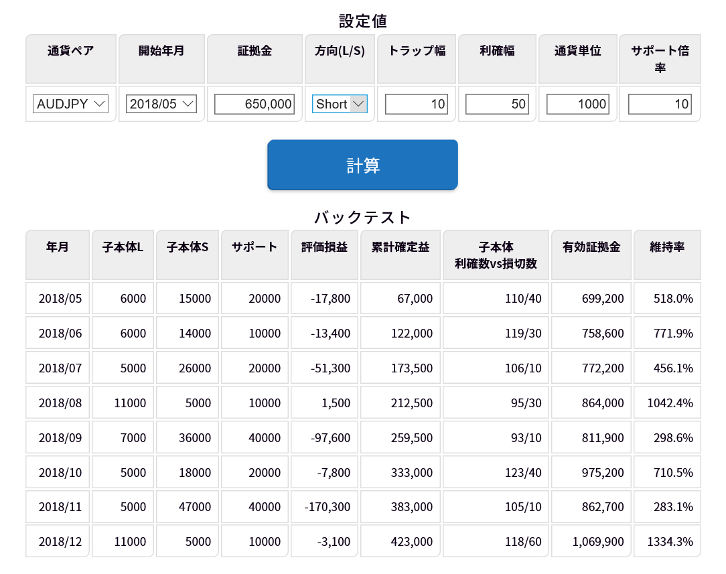Select the 2018/08 row date cell
Screen dimensions: 726x574
point(58,403)
